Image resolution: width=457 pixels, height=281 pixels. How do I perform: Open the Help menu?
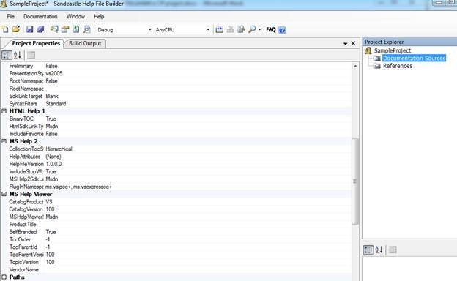[x=99, y=17]
